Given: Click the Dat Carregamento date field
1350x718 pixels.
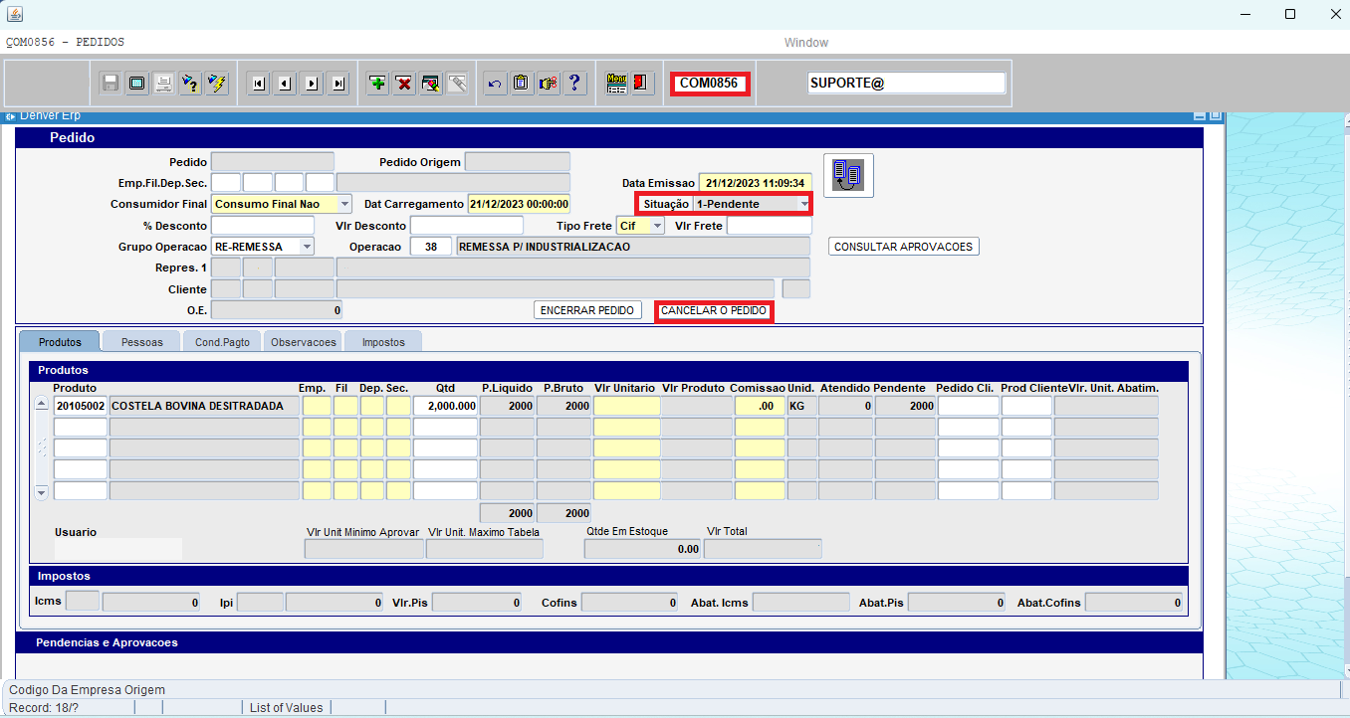Looking at the screenshot, I should click(x=519, y=204).
